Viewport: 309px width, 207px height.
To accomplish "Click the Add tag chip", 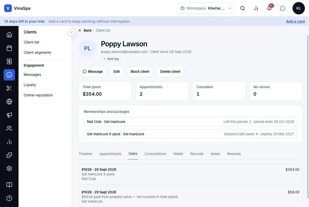I will [x=111, y=59].
